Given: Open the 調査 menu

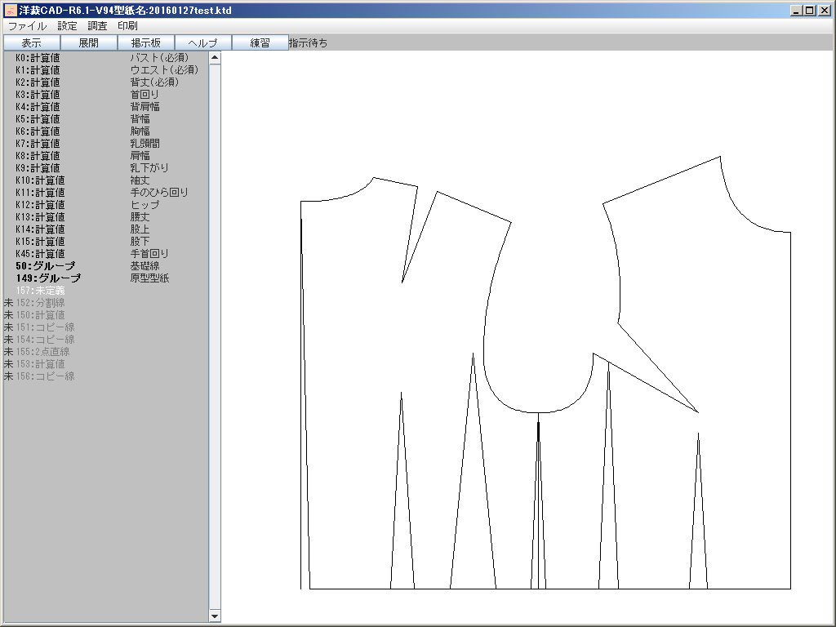Looking at the screenshot, I should 98,25.
